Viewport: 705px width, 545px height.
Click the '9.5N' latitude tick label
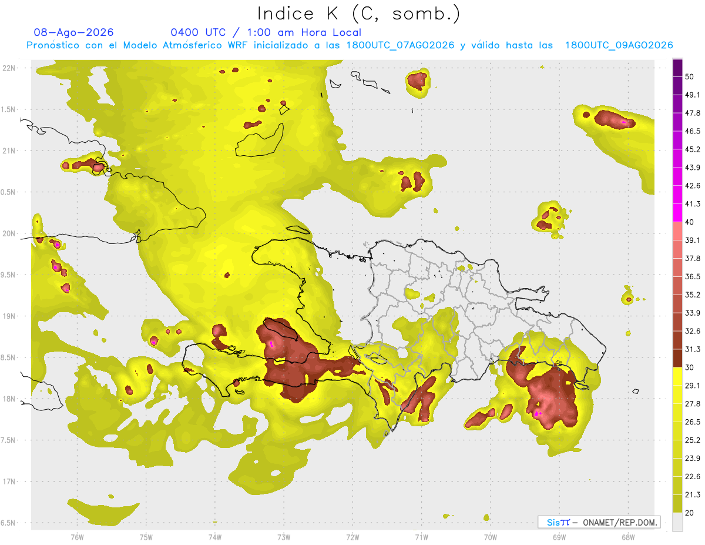(9, 275)
